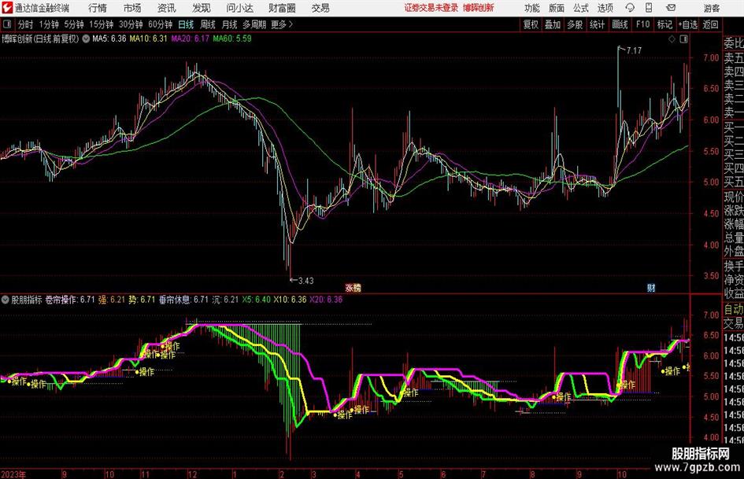Toggle the left sidebar panel icon
The image size is (744, 479).
tap(7, 24)
